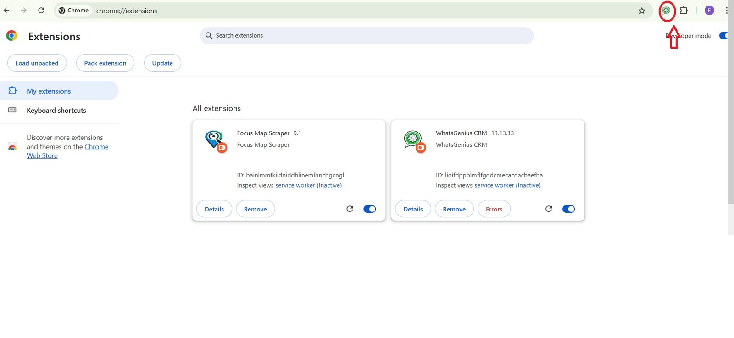Select My extensions in sidebar

tap(59, 91)
